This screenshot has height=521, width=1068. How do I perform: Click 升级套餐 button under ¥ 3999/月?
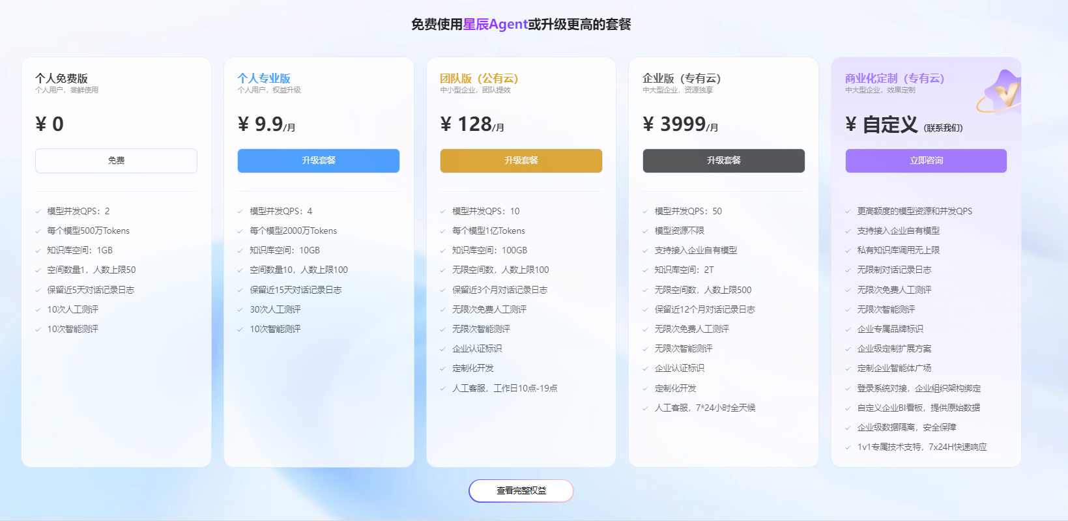click(724, 161)
